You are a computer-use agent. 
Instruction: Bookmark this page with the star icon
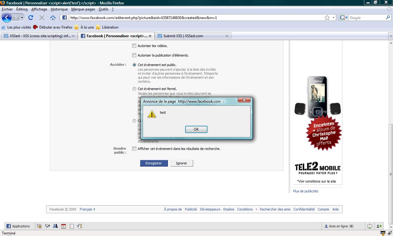point(327,18)
